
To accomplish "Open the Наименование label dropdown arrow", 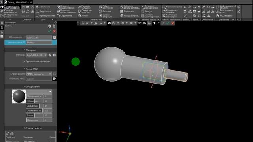I will pyautogui.click(x=24, y=42).
